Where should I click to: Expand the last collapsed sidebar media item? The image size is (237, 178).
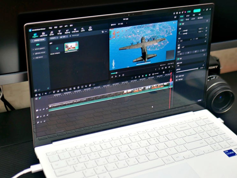[x=38, y=58]
